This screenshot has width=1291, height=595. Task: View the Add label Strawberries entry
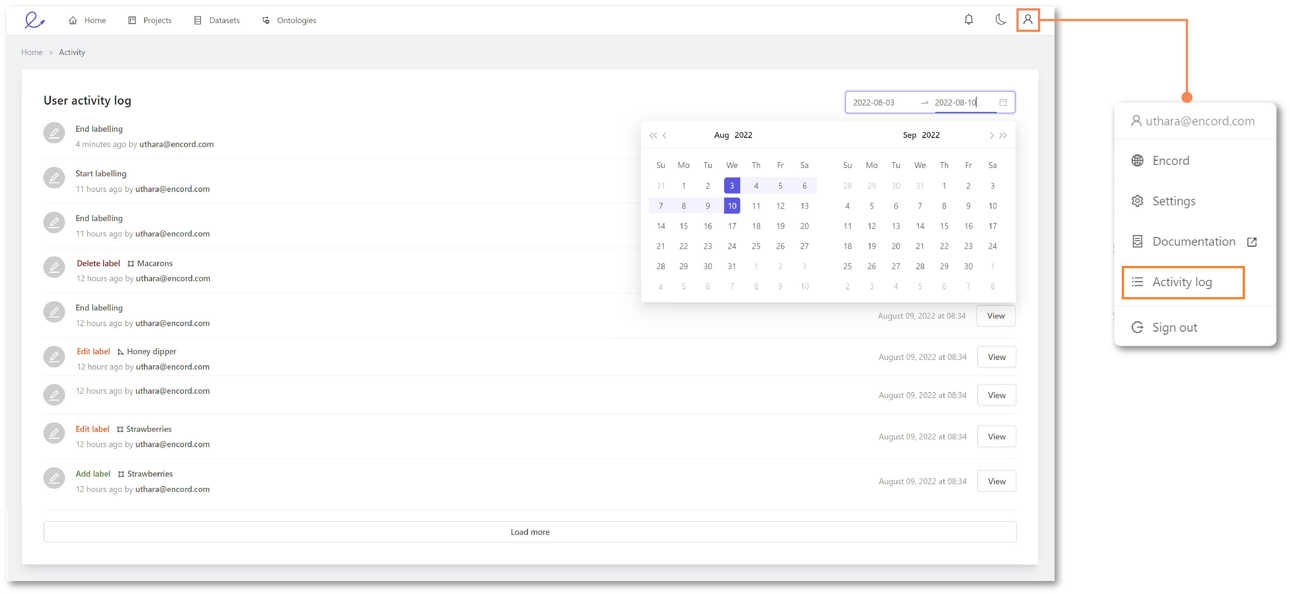pyautogui.click(x=996, y=481)
